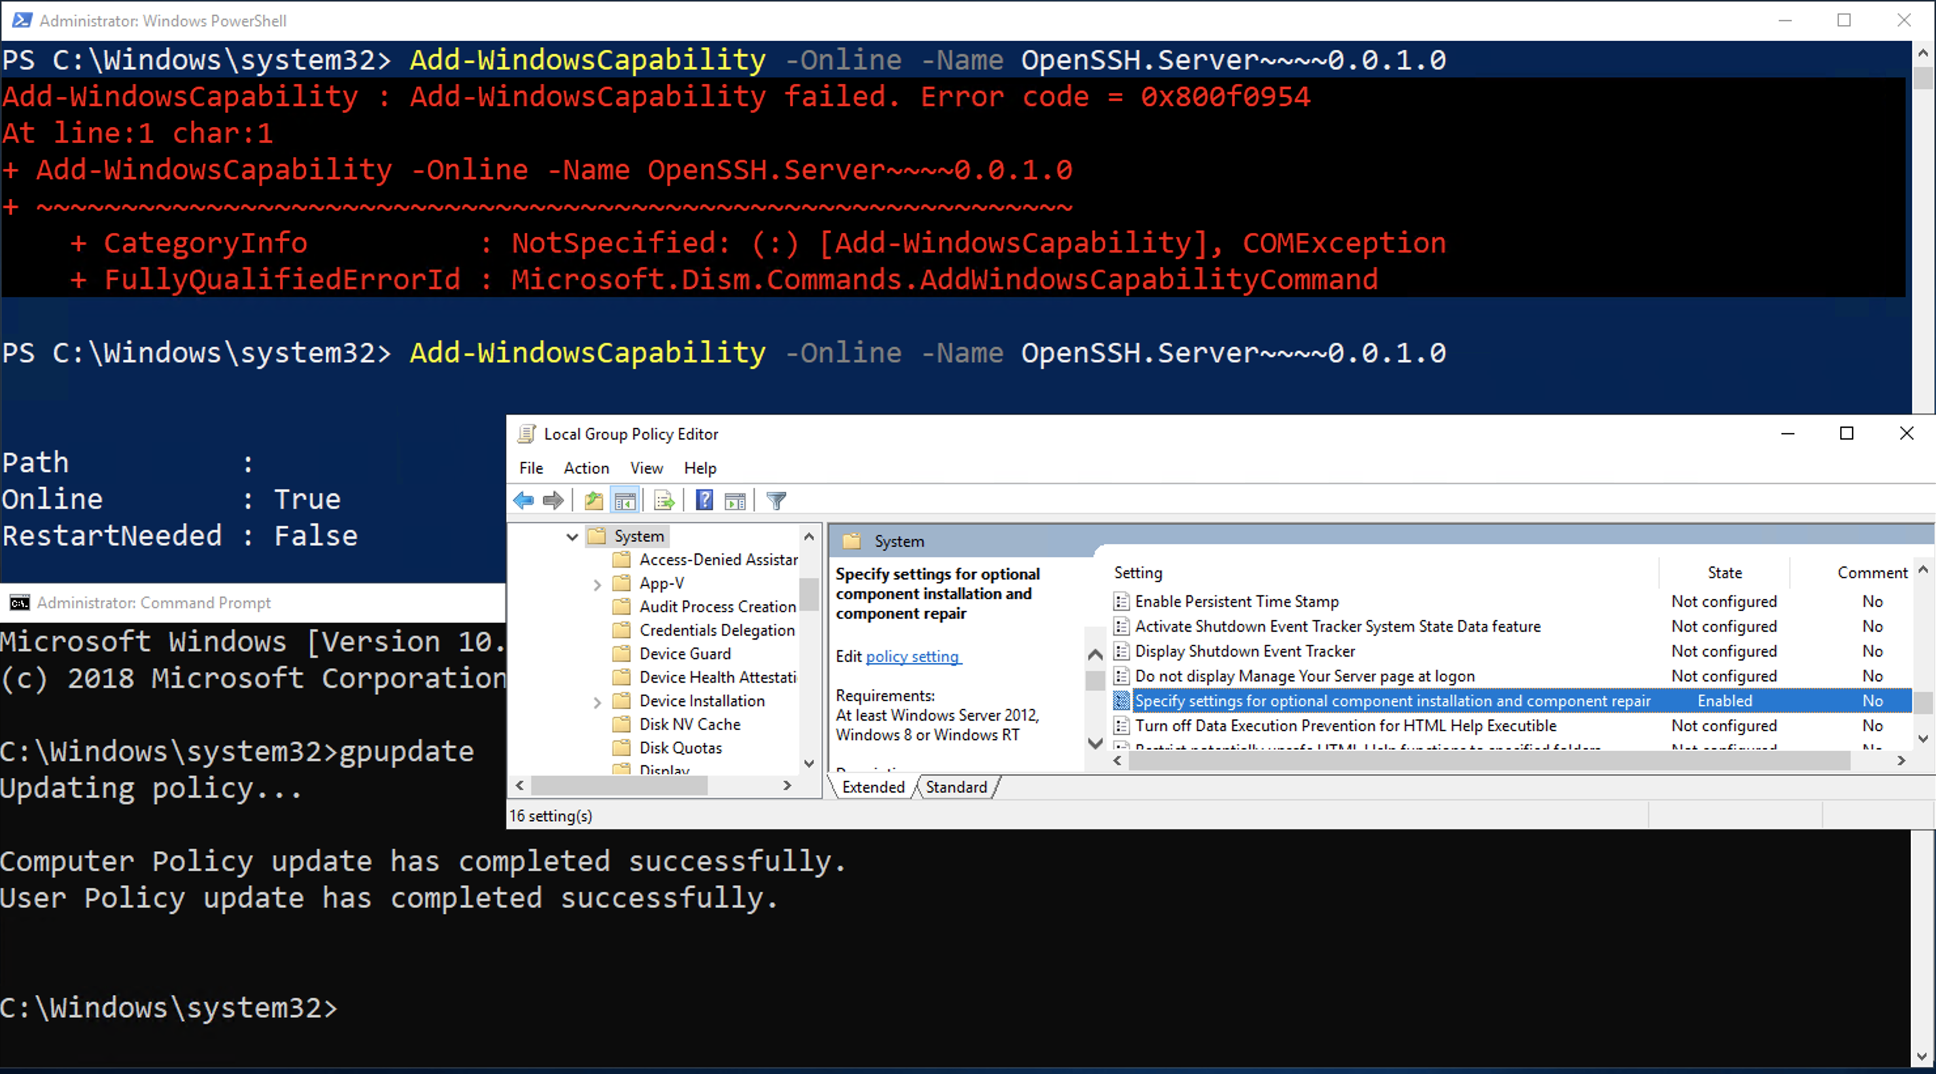The height and width of the screenshot is (1074, 1936).
Task: Click PowerShell window scroll-up arrow
Action: (x=1923, y=52)
